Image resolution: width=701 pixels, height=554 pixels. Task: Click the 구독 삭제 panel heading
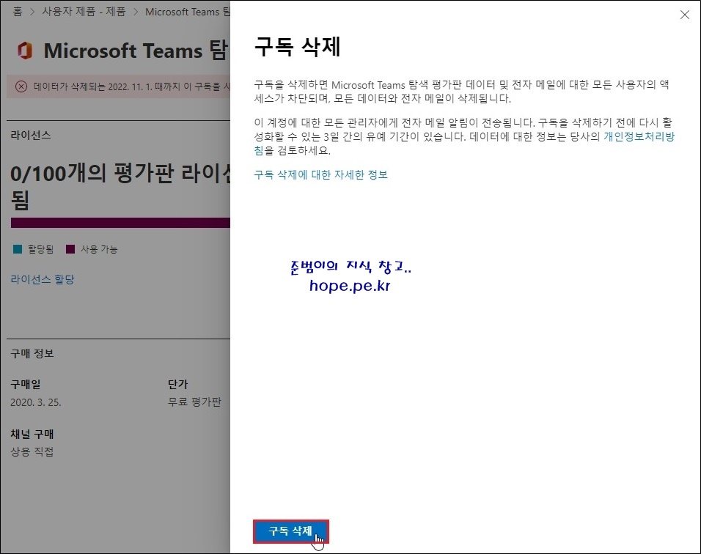[297, 46]
